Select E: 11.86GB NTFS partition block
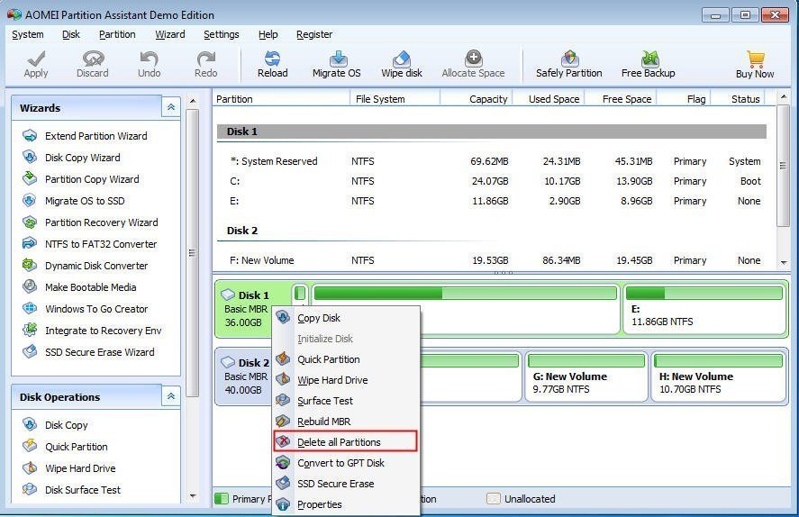The image size is (799, 517). [x=705, y=309]
